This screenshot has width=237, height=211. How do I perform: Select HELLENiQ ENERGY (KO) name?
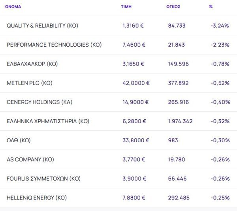(x=37, y=198)
